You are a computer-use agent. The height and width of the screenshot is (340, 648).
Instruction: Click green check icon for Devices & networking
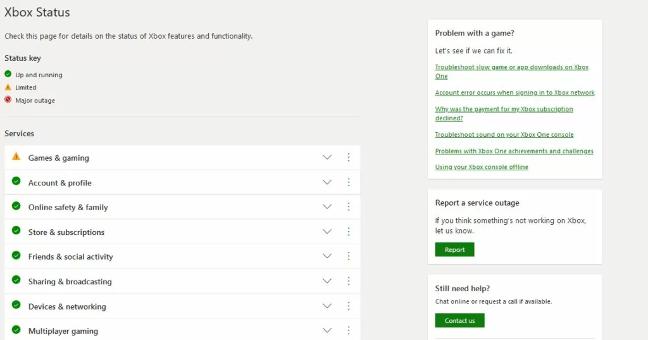[x=16, y=305]
